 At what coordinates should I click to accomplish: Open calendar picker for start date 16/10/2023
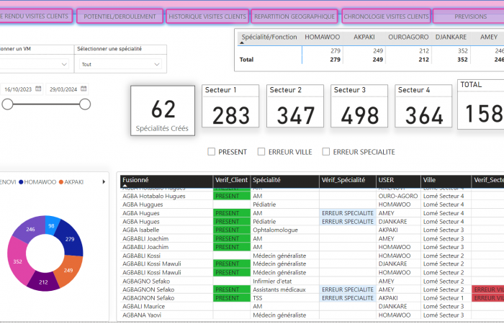[39, 89]
